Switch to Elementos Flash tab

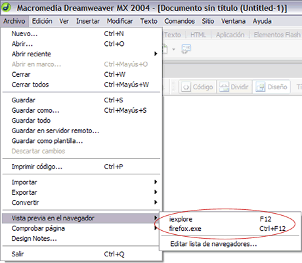(277, 35)
